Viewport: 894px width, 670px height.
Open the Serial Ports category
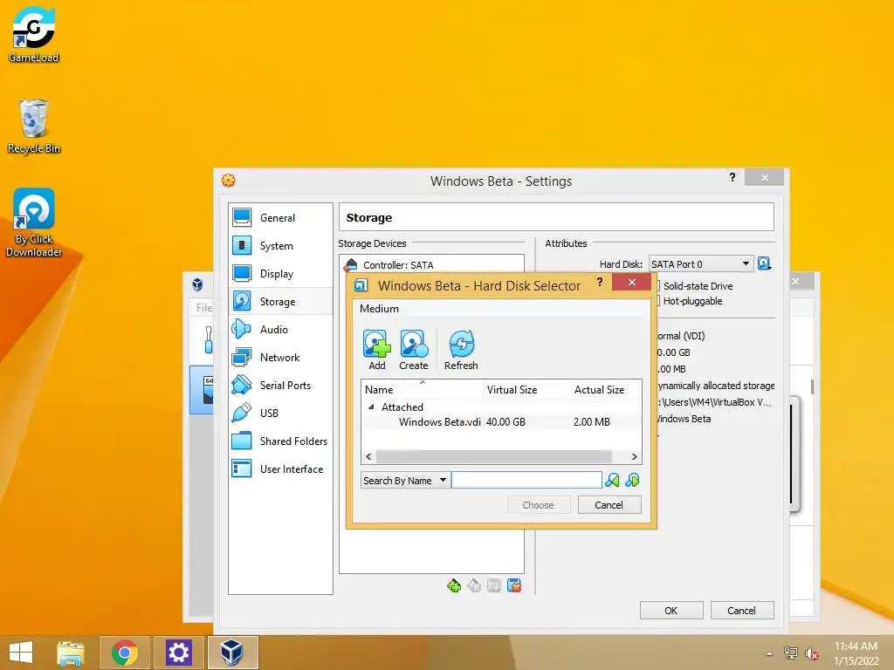point(280,385)
